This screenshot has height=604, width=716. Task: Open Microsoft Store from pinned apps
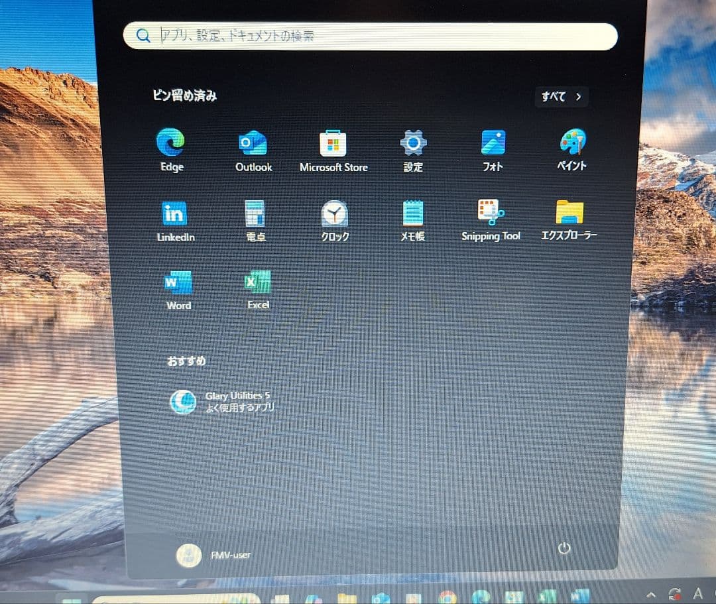pos(333,151)
